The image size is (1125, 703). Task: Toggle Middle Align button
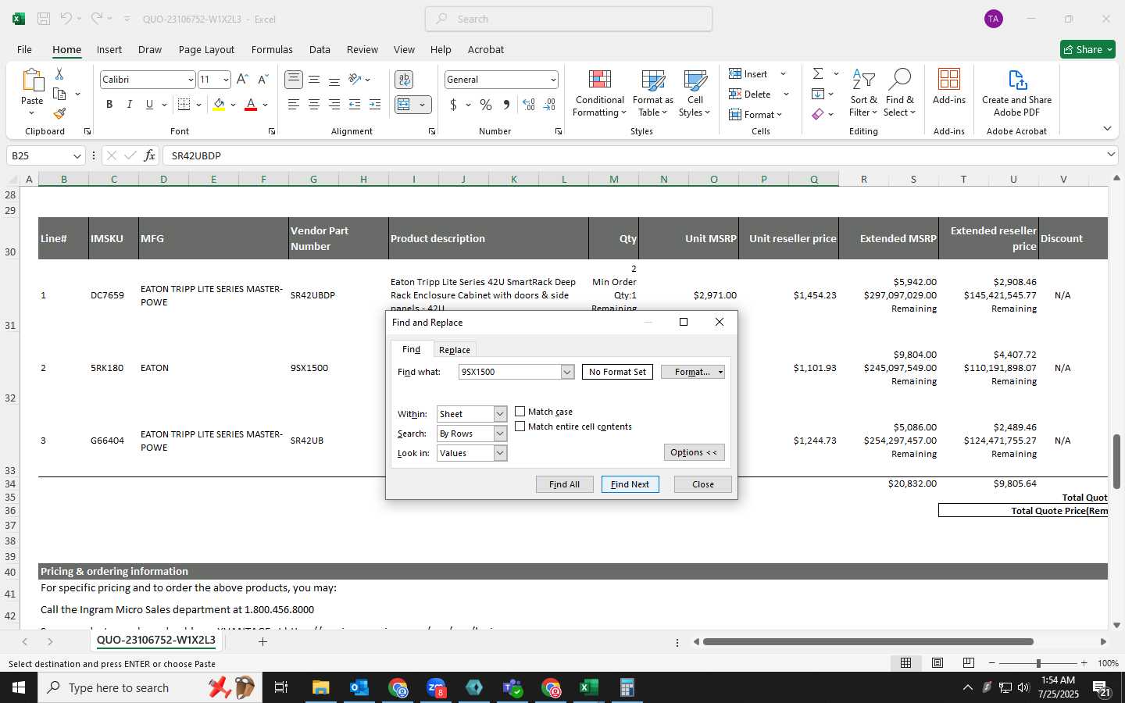[314, 80]
